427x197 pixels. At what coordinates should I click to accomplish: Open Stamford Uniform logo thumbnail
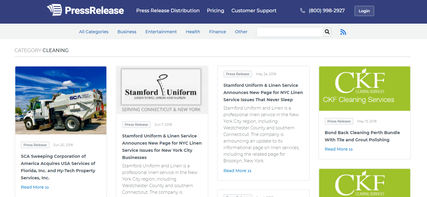[x=162, y=90]
